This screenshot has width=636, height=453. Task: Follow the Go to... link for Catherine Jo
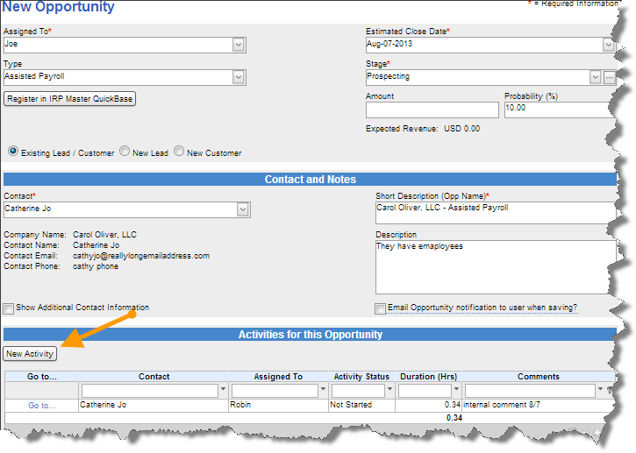point(41,406)
